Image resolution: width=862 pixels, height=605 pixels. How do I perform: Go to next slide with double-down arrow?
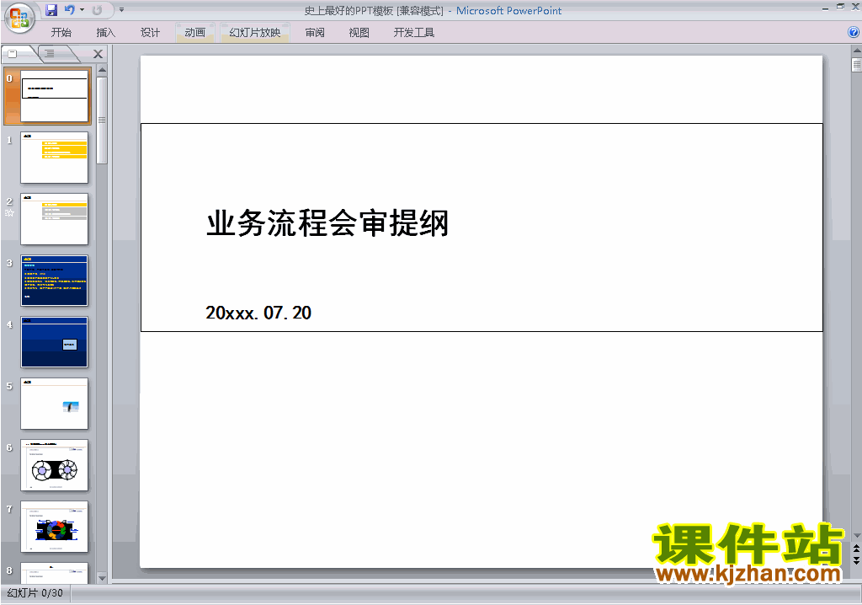856,560
